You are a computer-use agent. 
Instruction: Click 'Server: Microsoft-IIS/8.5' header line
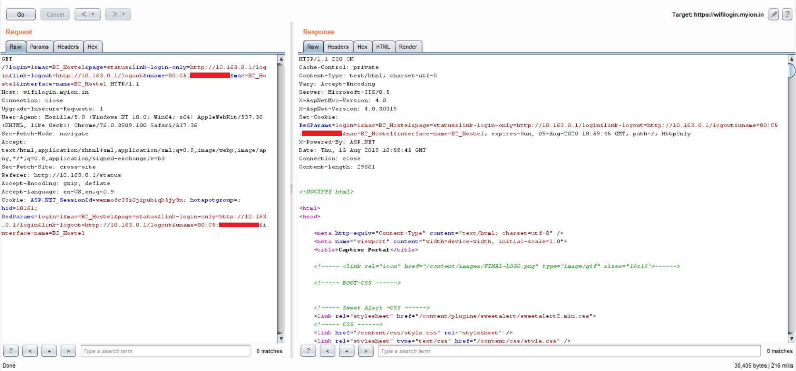[x=344, y=92]
